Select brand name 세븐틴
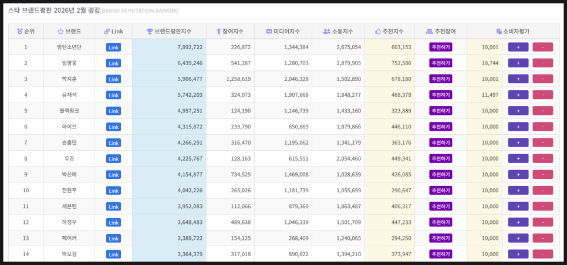The image size is (567, 265). (69, 206)
